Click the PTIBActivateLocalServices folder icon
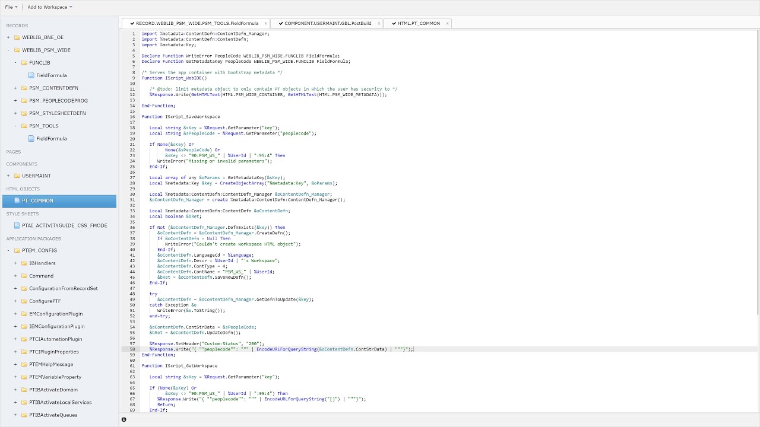Viewport: 760px width, 427px height. tap(24, 402)
